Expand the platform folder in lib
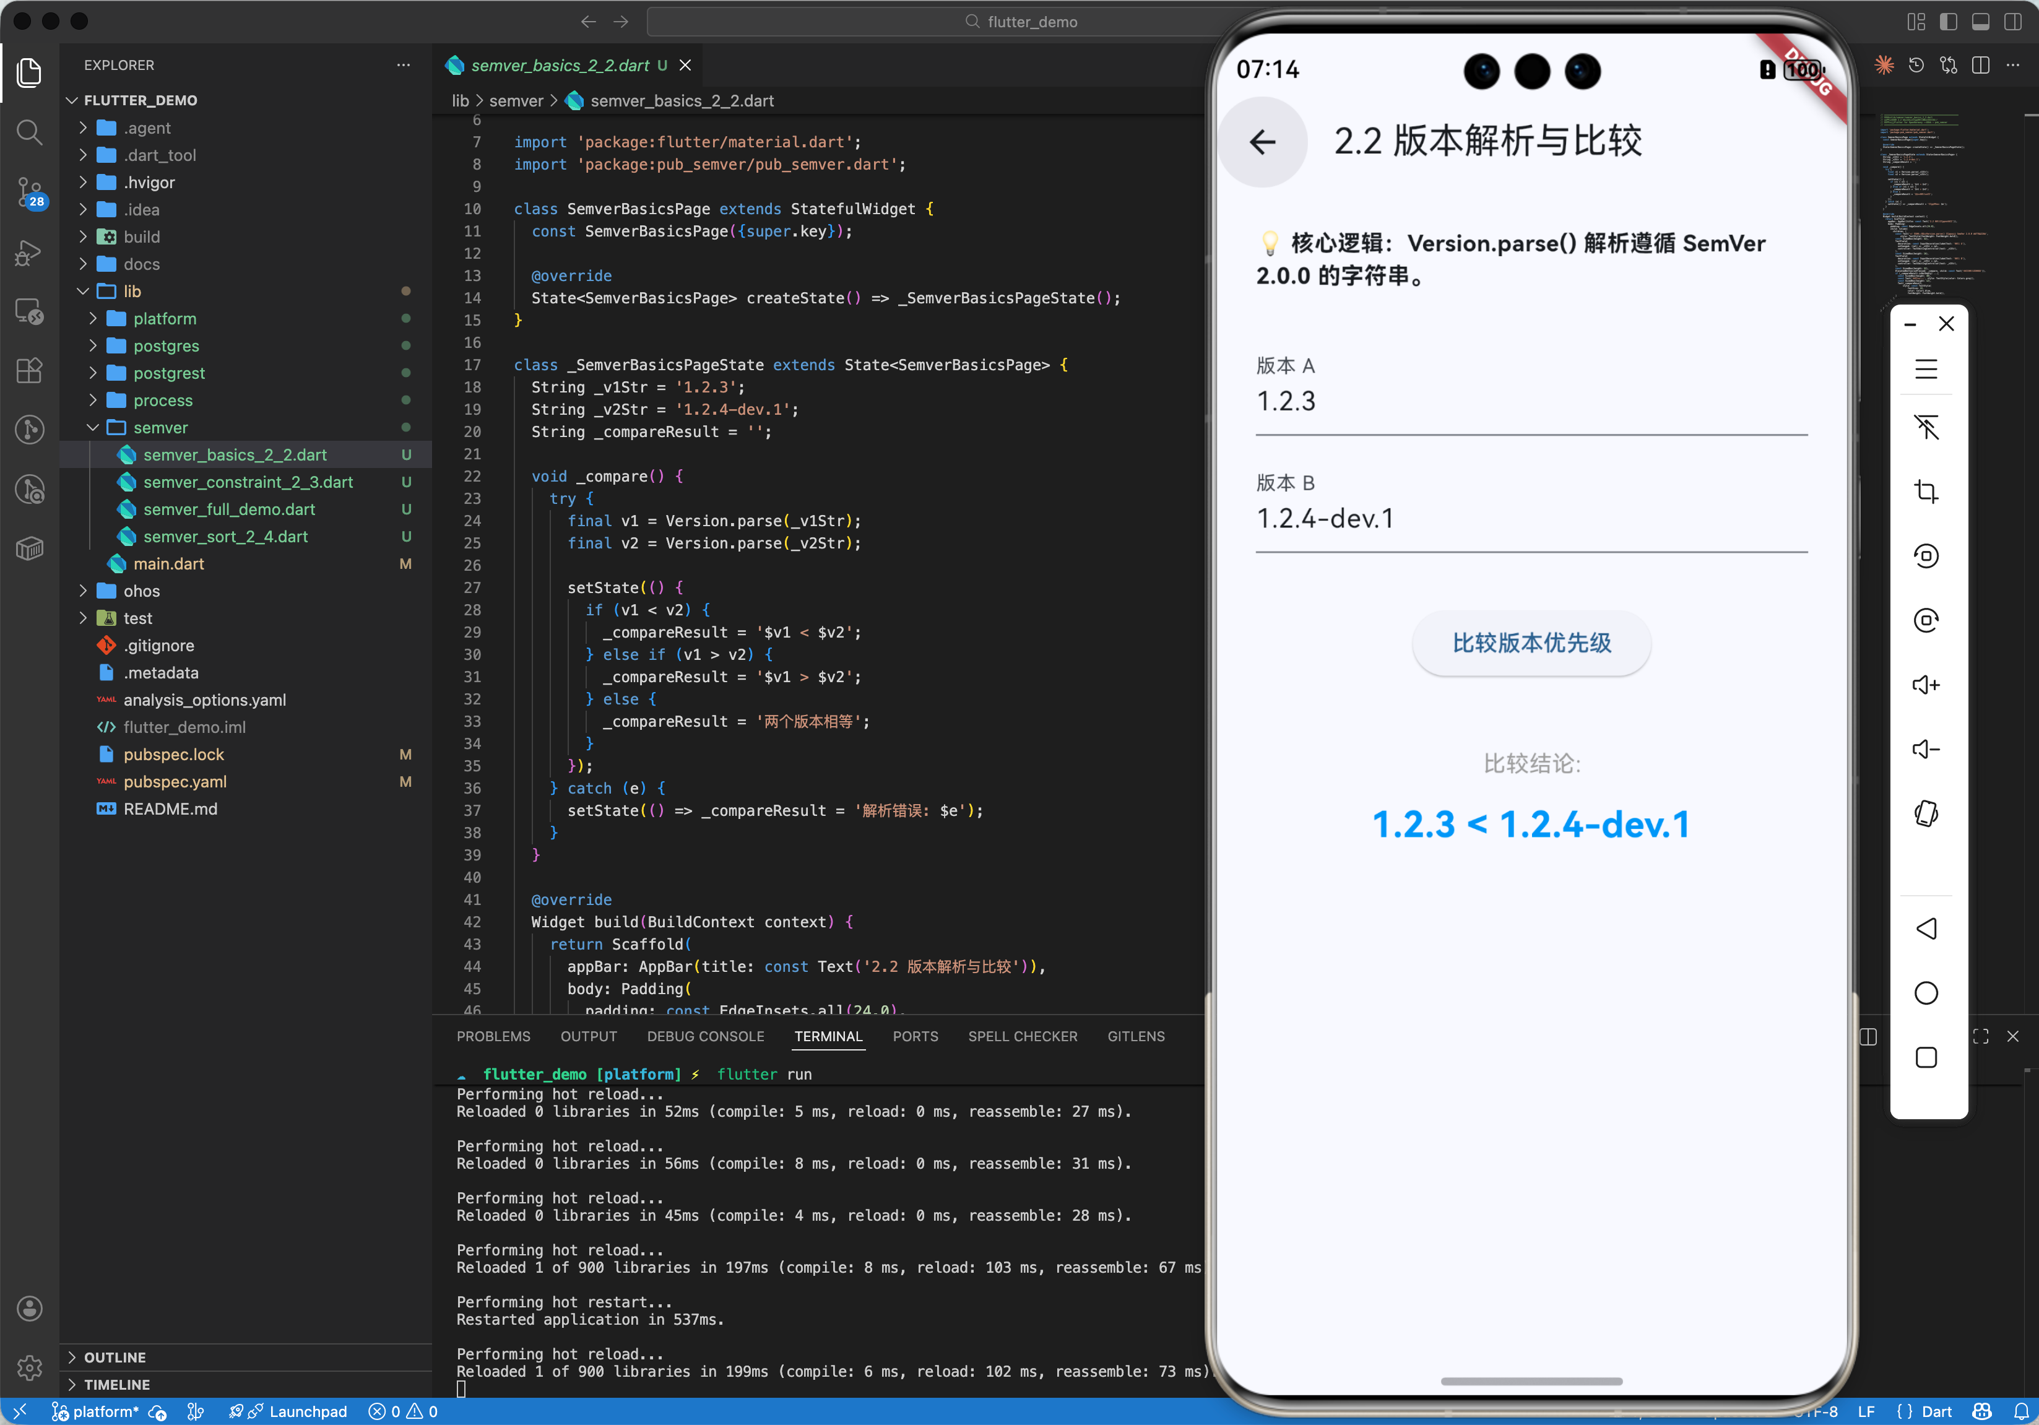Image resolution: width=2039 pixels, height=1425 pixels. coord(164,318)
